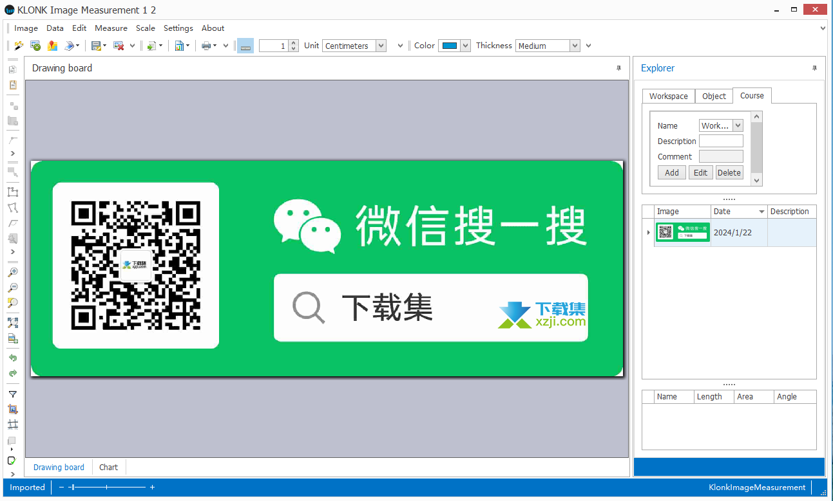
Task: Click the minus at zoom slider start
Action: (x=62, y=487)
